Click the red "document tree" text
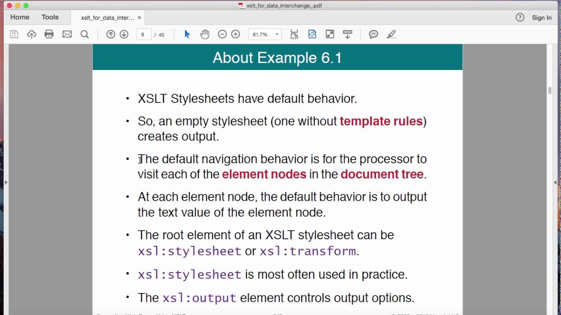Viewport: 561px width, 315px height. tap(382, 174)
